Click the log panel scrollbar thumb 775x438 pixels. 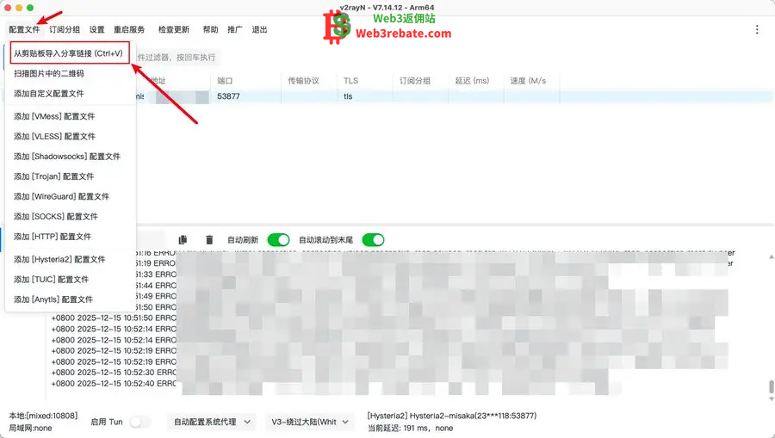771,386
